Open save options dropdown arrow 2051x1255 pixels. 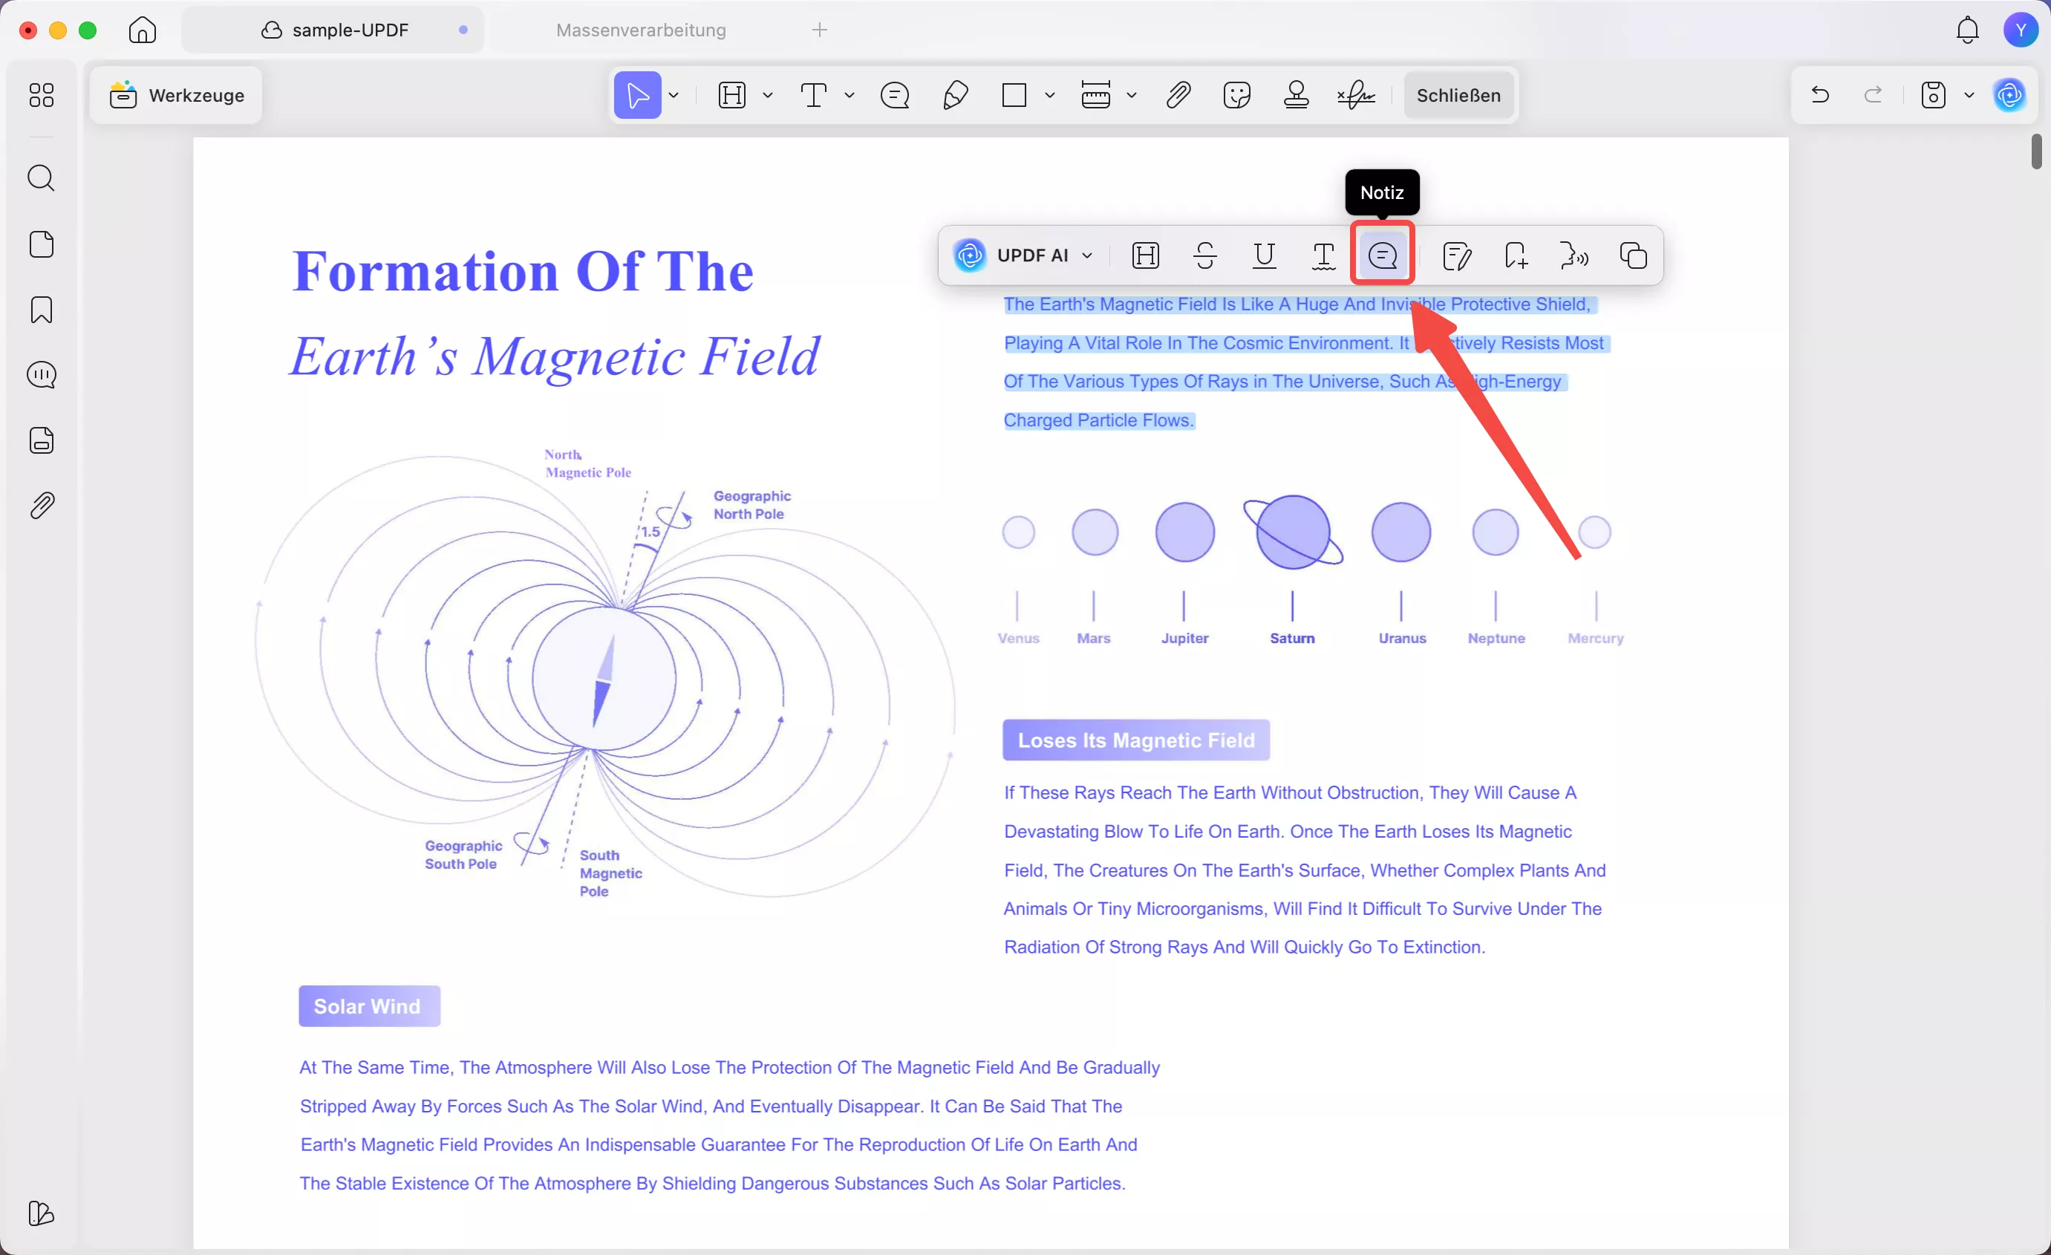1969,96
